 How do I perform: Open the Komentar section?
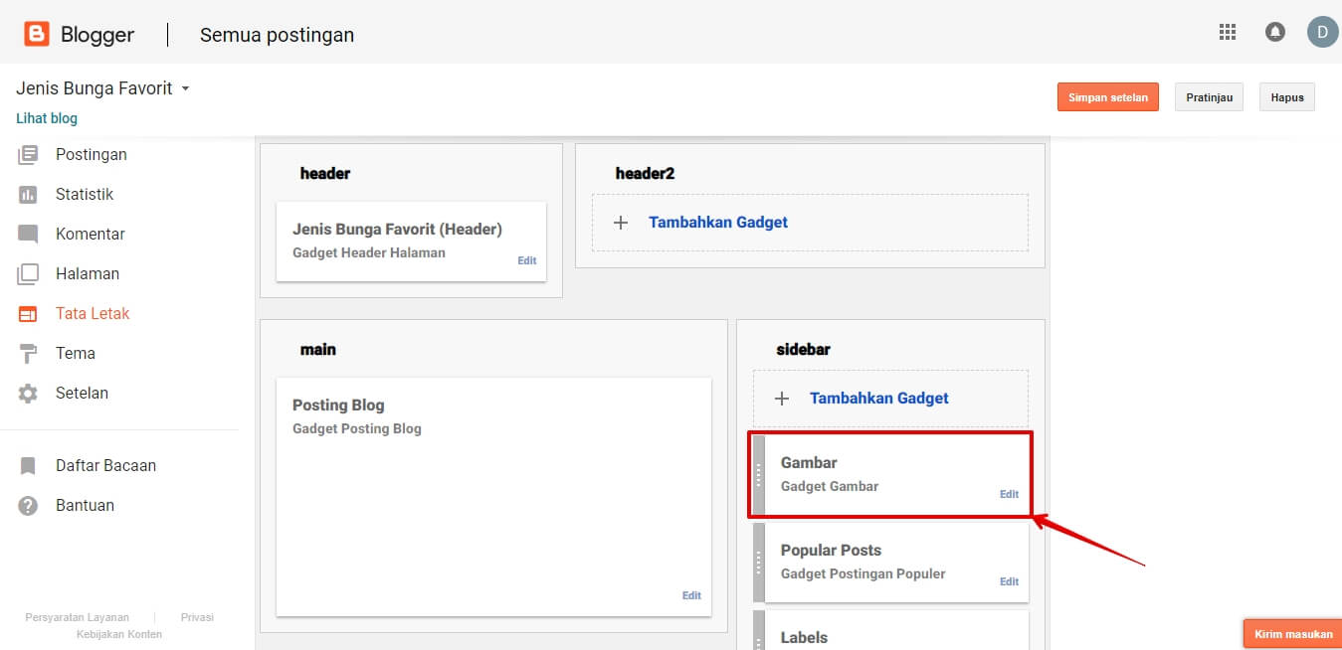(90, 234)
